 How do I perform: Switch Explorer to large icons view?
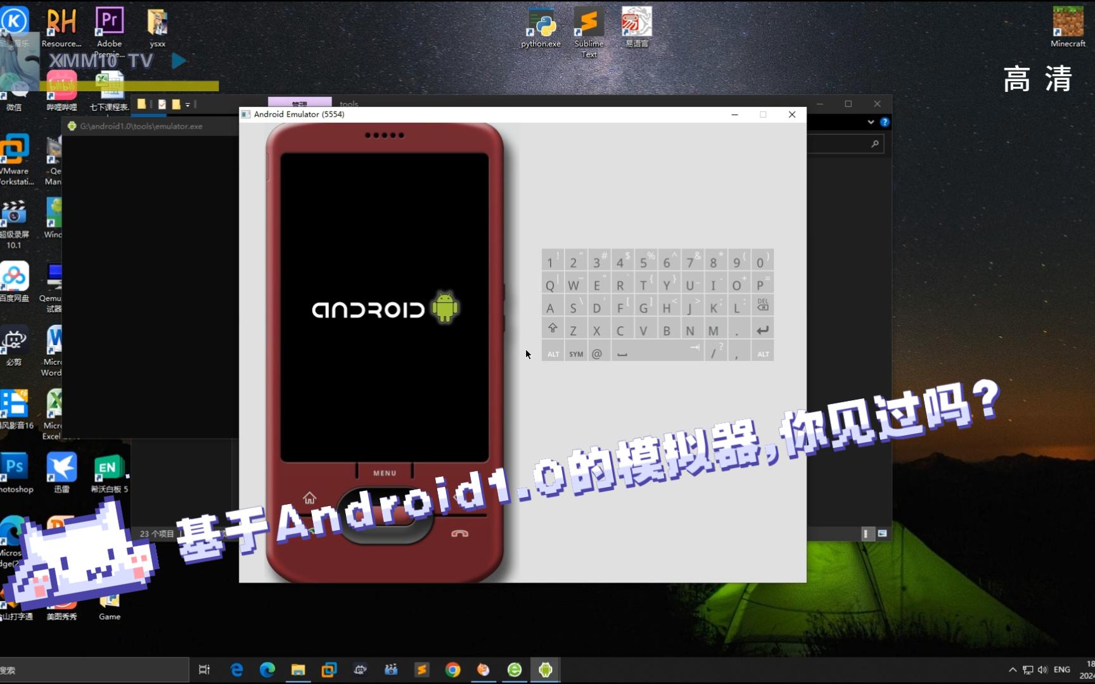click(x=882, y=534)
